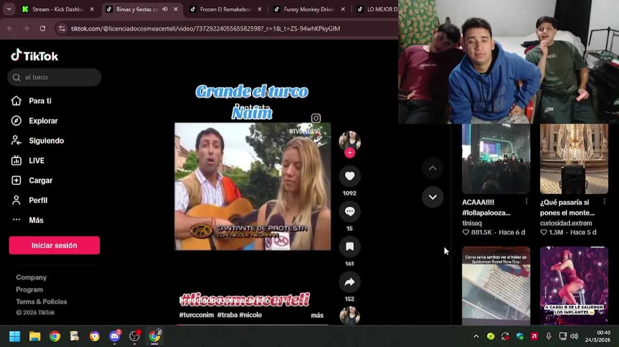Expand the video description with más
Screen dimensions: 619x347
click(317, 315)
